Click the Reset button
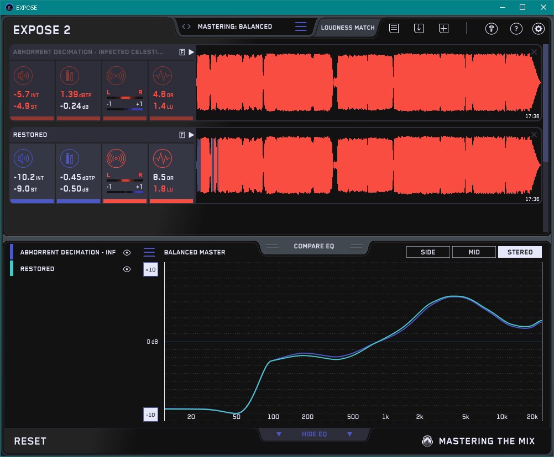Image resolution: width=554 pixels, height=457 pixels. tap(30, 441)
